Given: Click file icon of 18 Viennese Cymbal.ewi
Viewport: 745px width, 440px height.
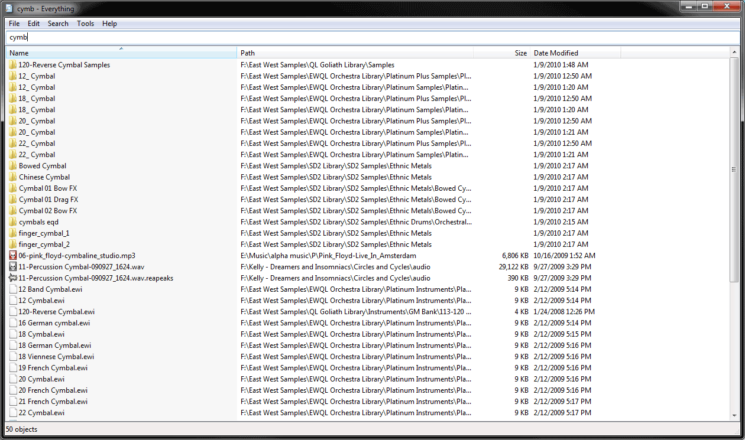Looking at the screenshot, I should (13, 357).
